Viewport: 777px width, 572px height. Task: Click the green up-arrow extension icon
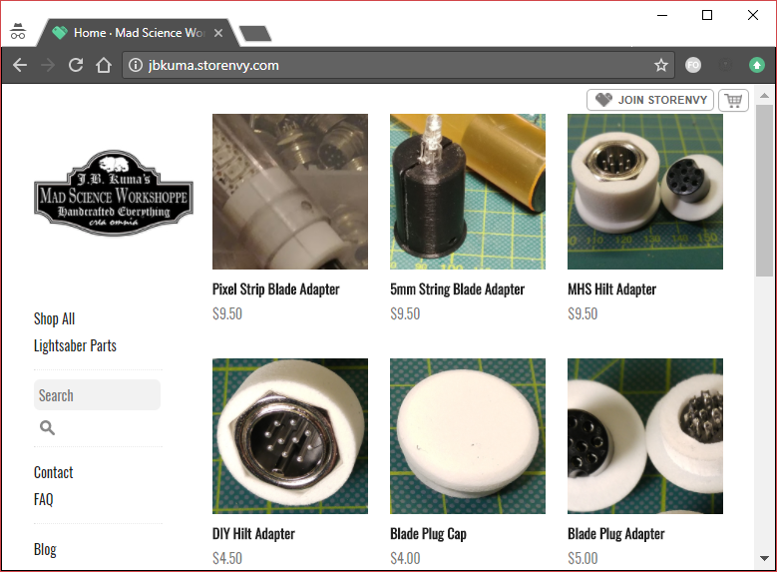coord(757,65)
